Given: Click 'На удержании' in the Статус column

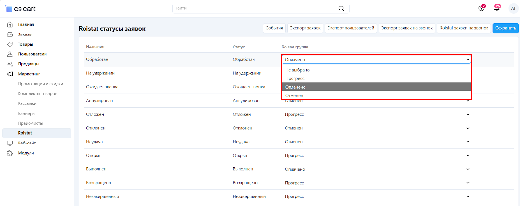Looking at the screenshot, I should click(x=247, y=73).
